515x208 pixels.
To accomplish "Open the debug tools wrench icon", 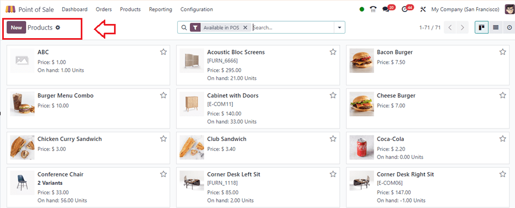I will (423, 9).
